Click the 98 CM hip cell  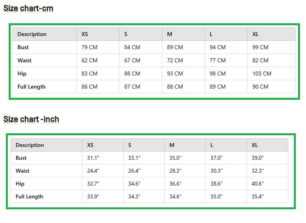[x=218, y=74]
